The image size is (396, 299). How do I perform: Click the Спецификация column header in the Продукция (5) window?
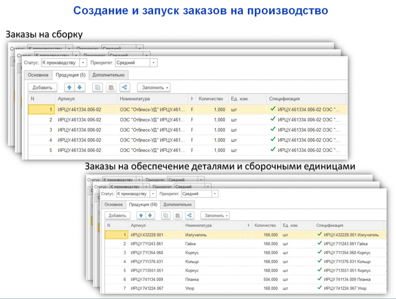pyautogui.click(x=306, y=99)
